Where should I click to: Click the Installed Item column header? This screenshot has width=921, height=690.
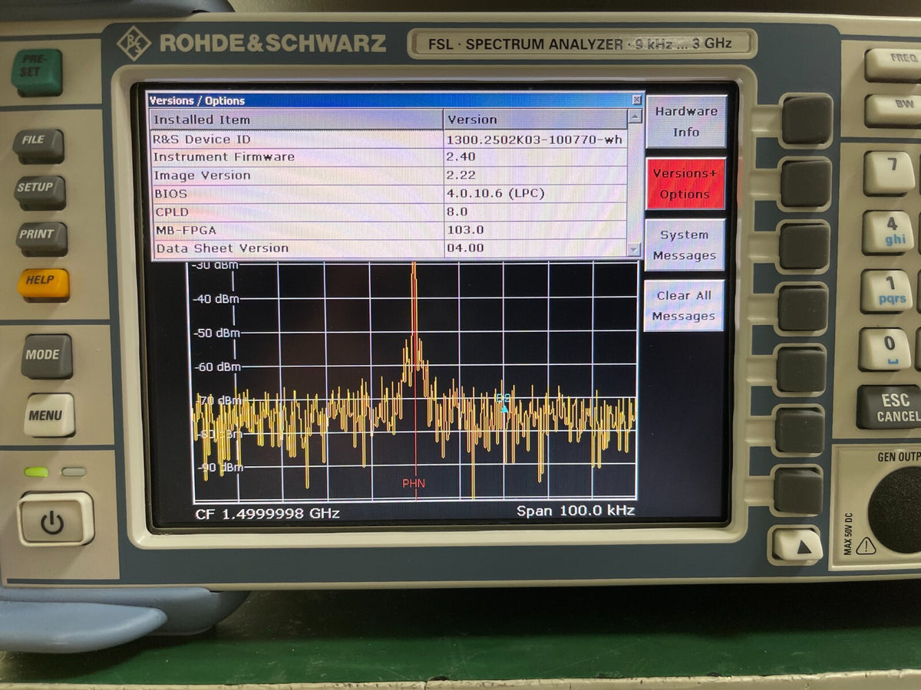(297, 119)
